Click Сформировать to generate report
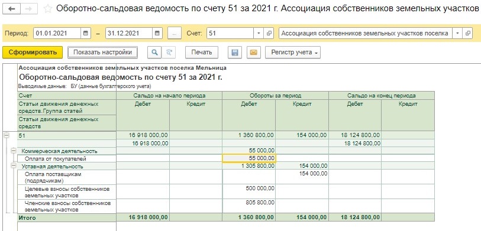The image size is (481, 231). [33, 53]
